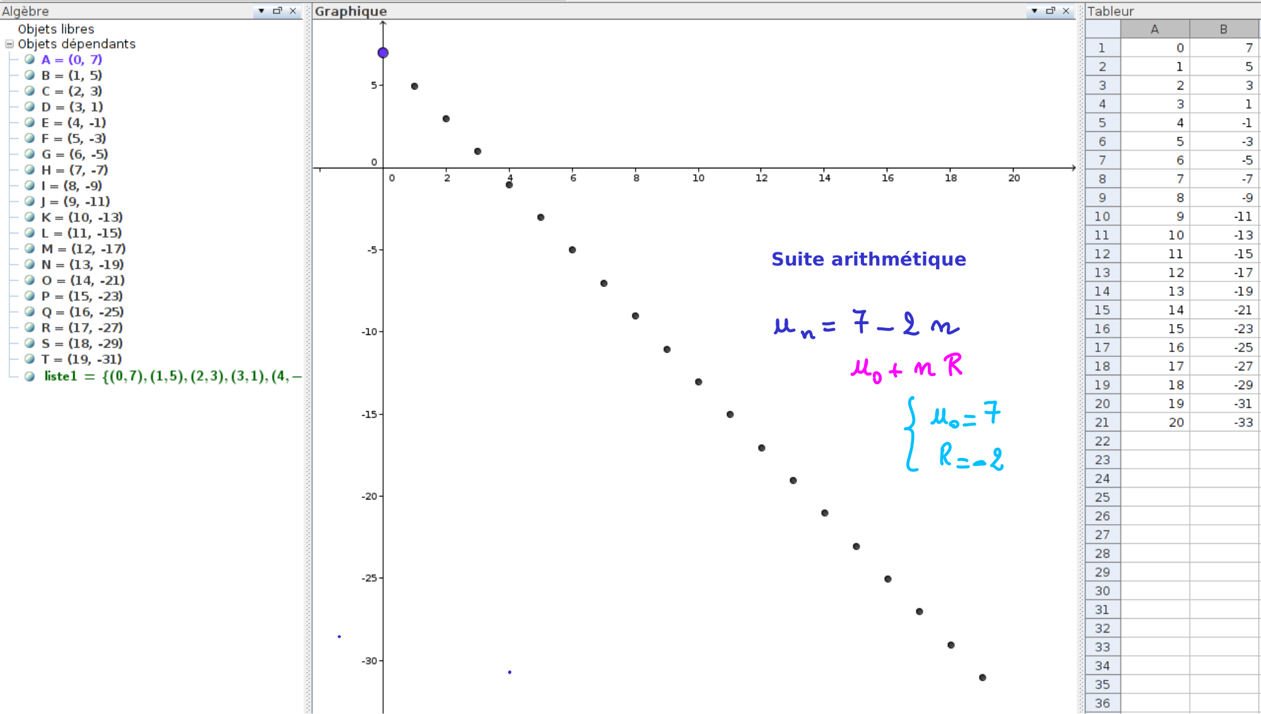Viewport: 1261px width, 714px height.
Task: Toggle visibility circle for liste1
Action: pyautogui.click(x=30, y=377)
